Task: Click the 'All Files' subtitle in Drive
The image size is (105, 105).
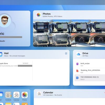Action: 85,56
